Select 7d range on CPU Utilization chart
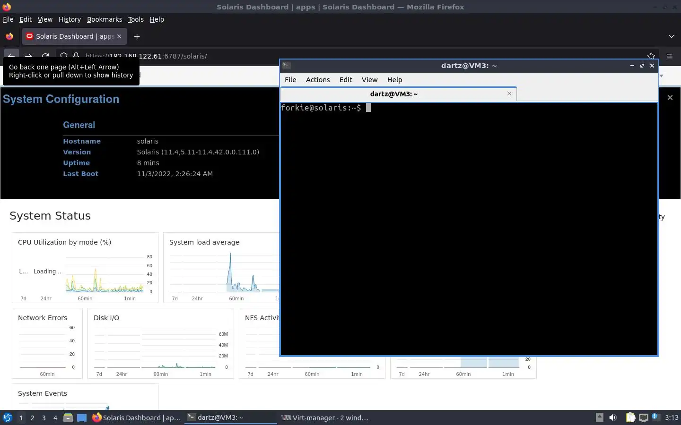This screenshot has height=425, width=681. pos(23,298)
